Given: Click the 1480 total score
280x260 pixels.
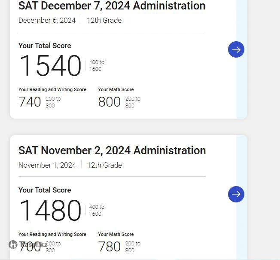Looking at the screenshot, I should (50, 211).
